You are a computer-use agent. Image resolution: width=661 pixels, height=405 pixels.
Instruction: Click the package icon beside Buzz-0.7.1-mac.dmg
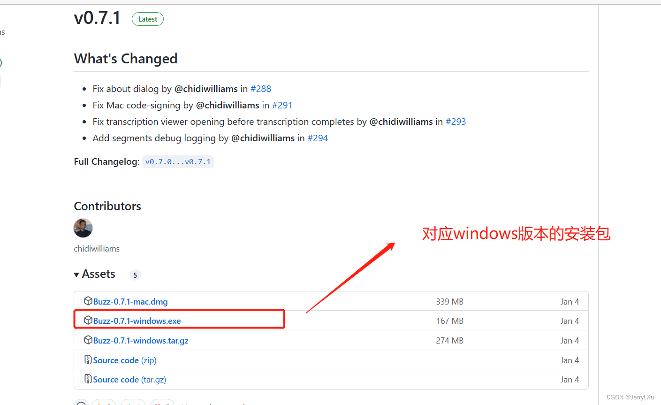click(x=88, y=301)
